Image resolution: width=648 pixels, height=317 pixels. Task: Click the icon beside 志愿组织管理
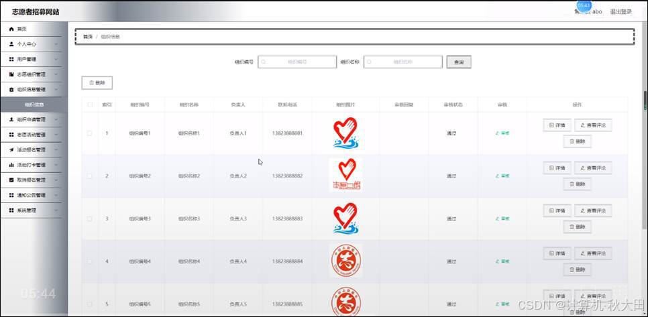[x=11, y=74]
